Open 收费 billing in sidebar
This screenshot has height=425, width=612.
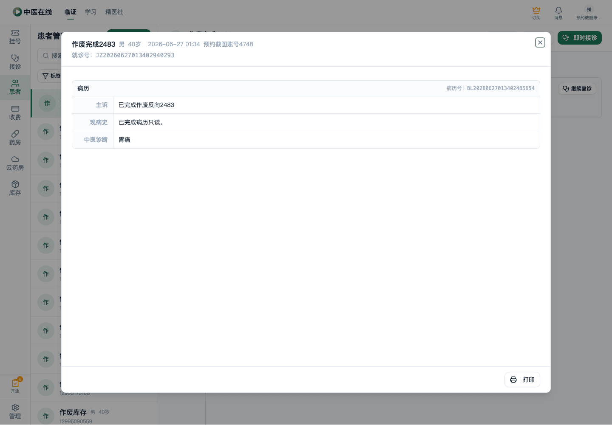(x=15, y=113)
